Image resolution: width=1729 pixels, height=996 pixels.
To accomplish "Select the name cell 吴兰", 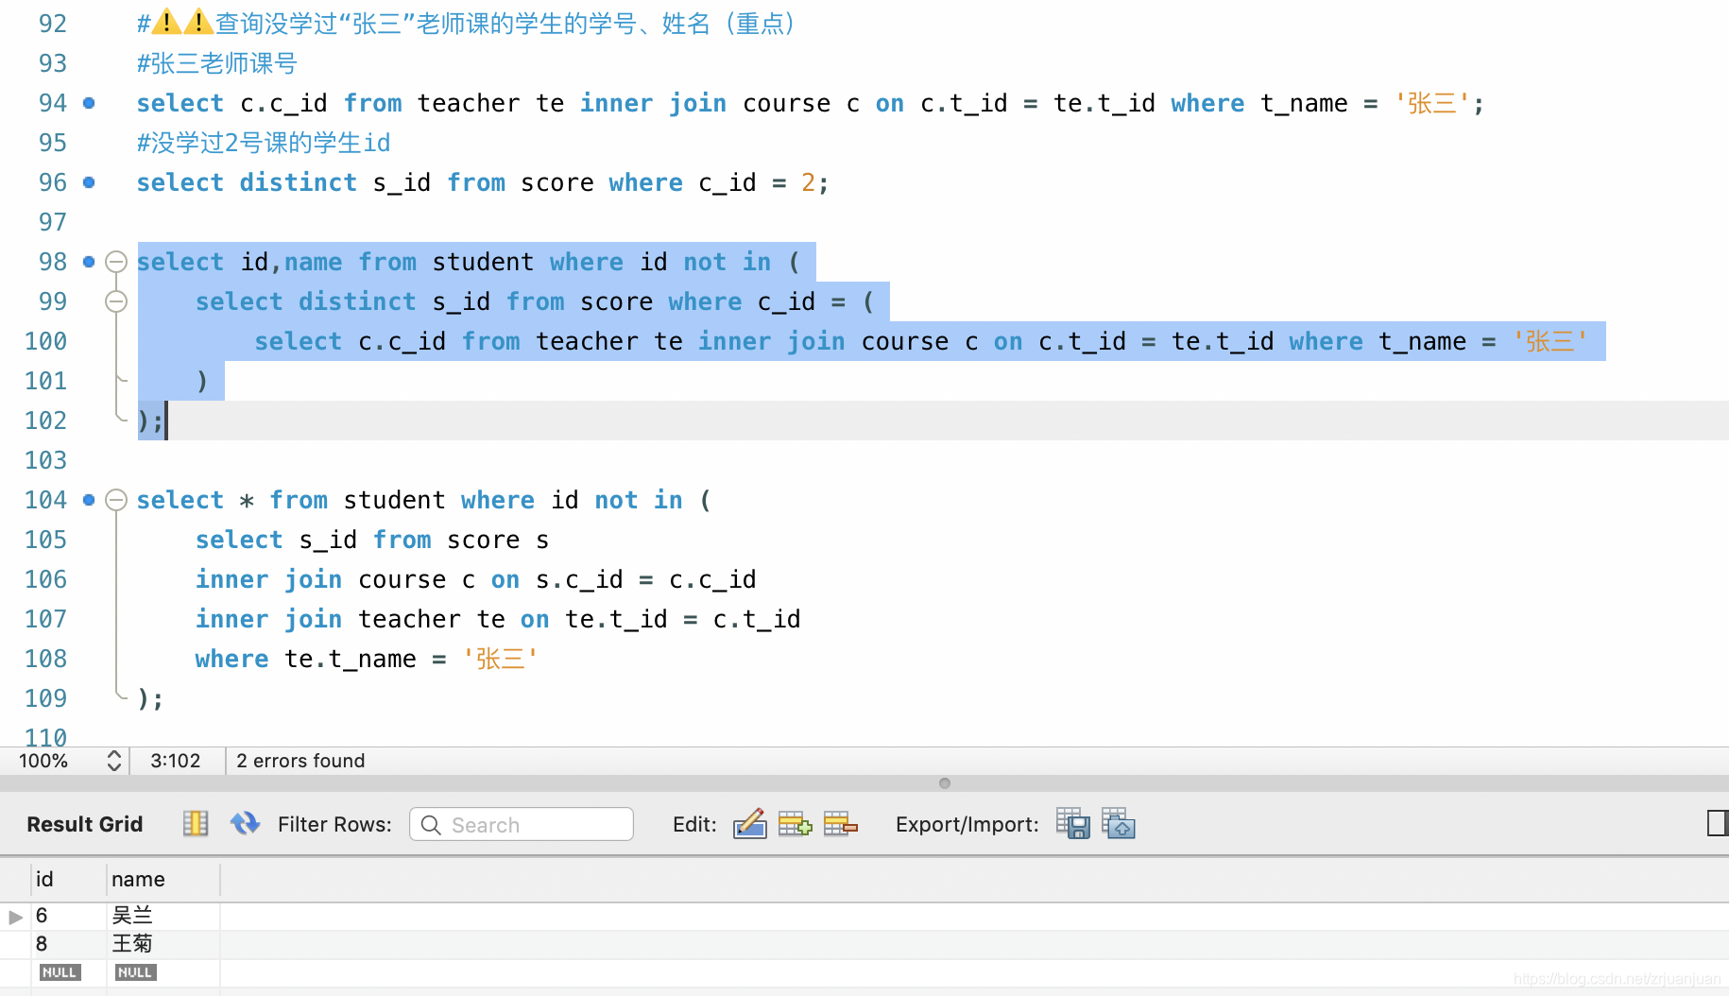I will click(x=163, y=916).
